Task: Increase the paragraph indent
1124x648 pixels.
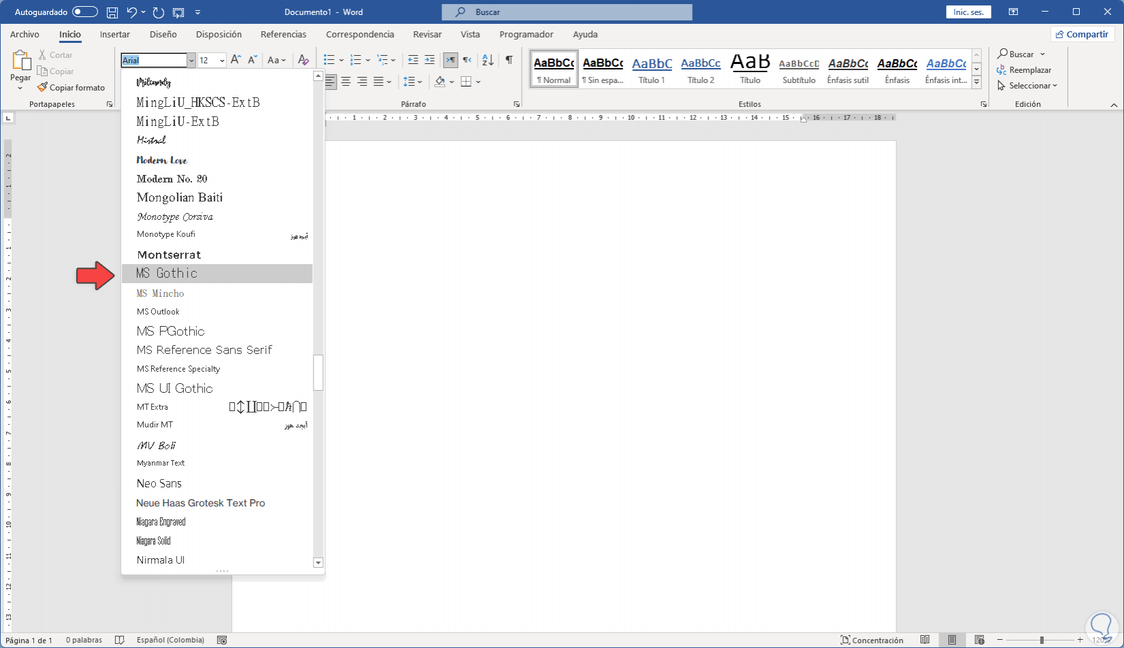Action: click(429, 60)
